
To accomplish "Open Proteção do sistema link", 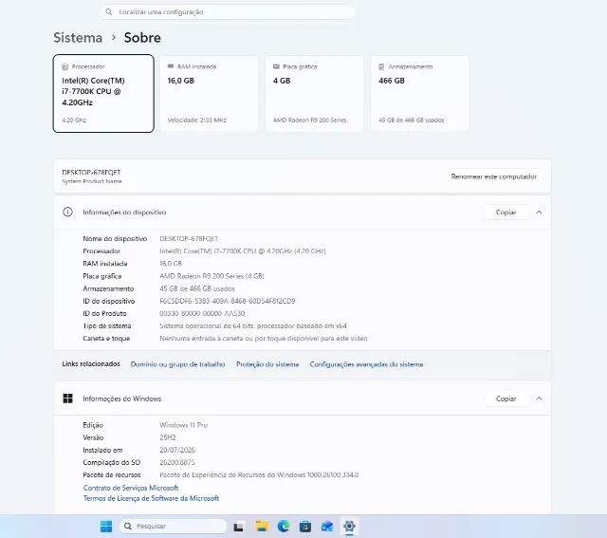I will (267, 364).
